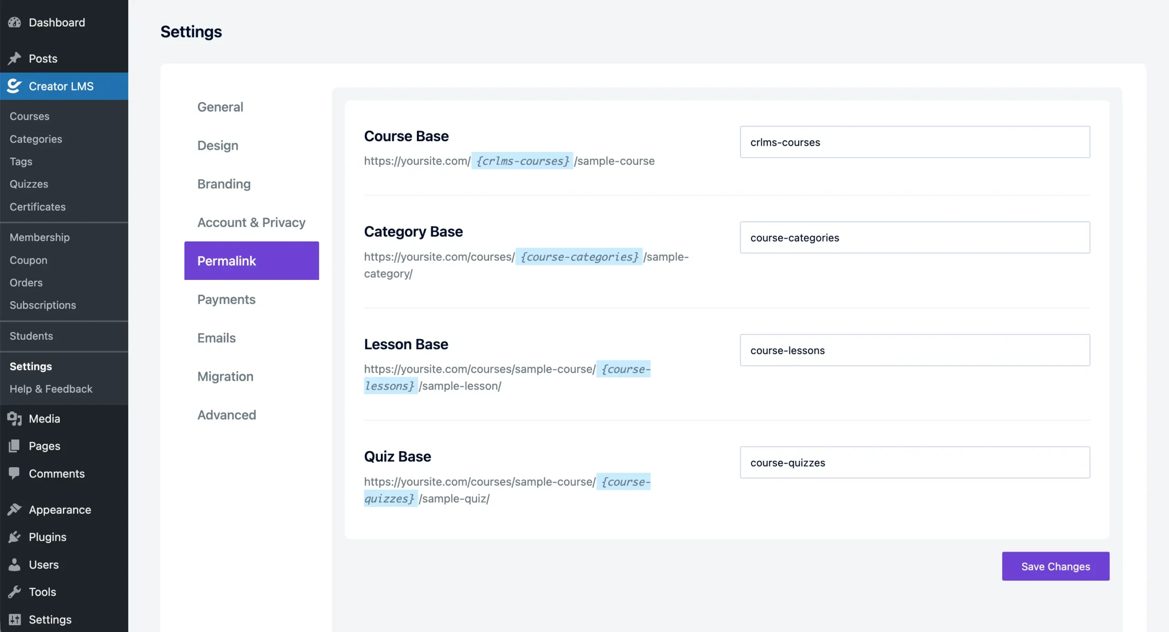Open the Emails settings tab

click(216, 338)
